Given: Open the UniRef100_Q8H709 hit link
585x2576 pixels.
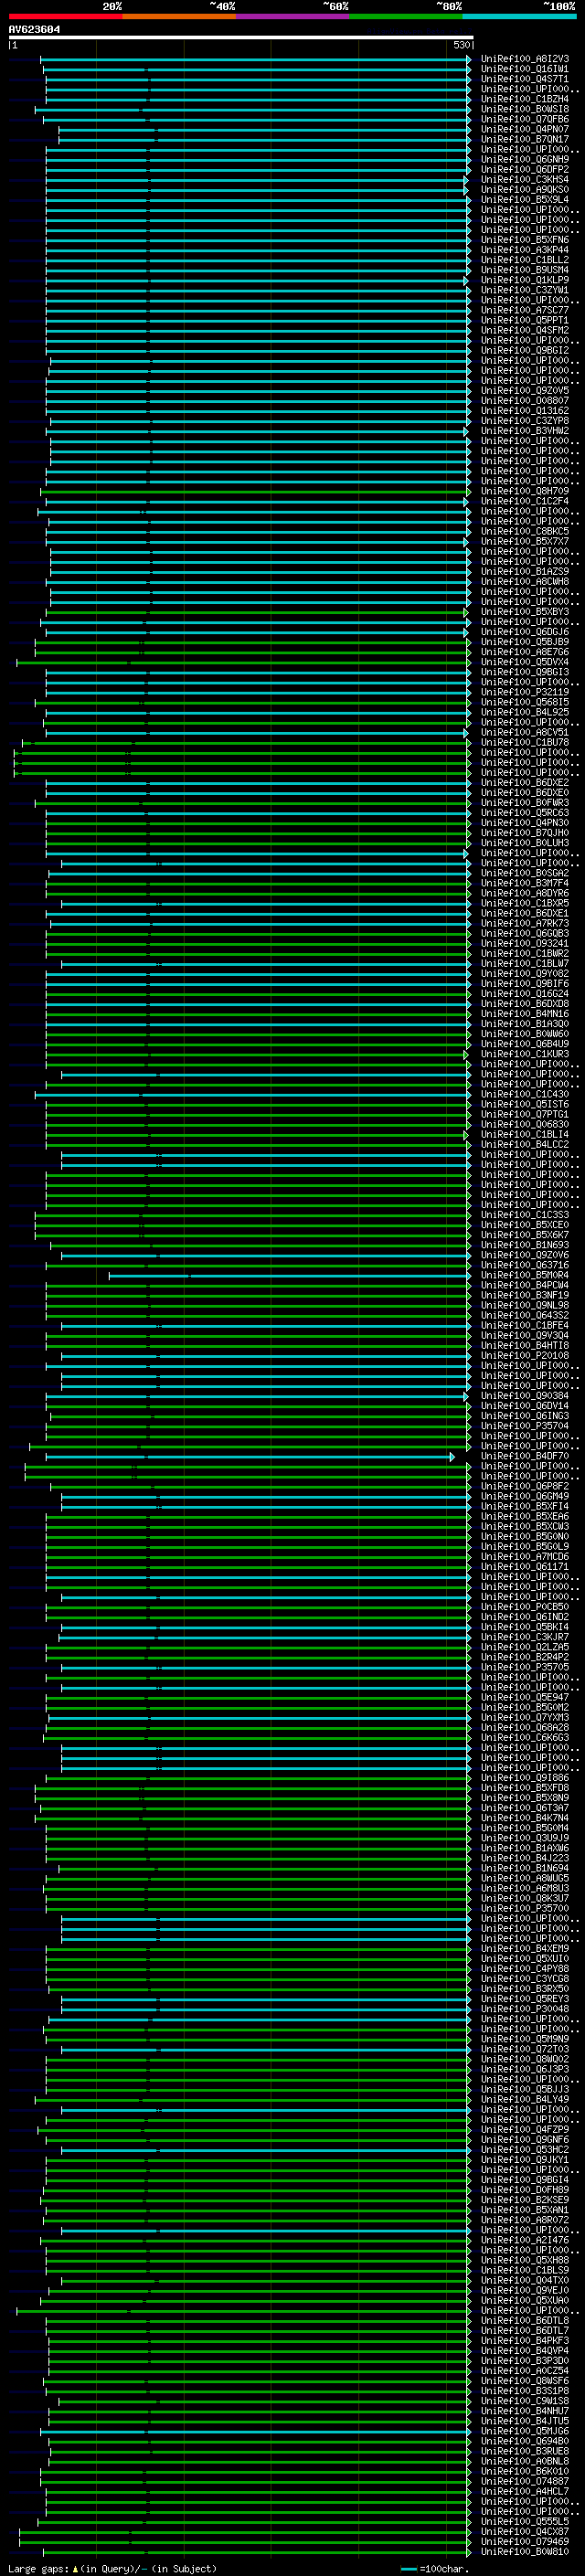Looking at the screenshot, I should coord(525,491).
